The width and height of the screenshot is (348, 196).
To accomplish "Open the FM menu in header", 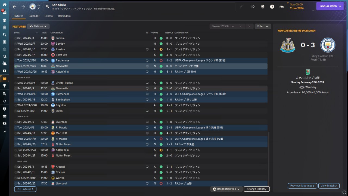I will click(x=281, y=7).
